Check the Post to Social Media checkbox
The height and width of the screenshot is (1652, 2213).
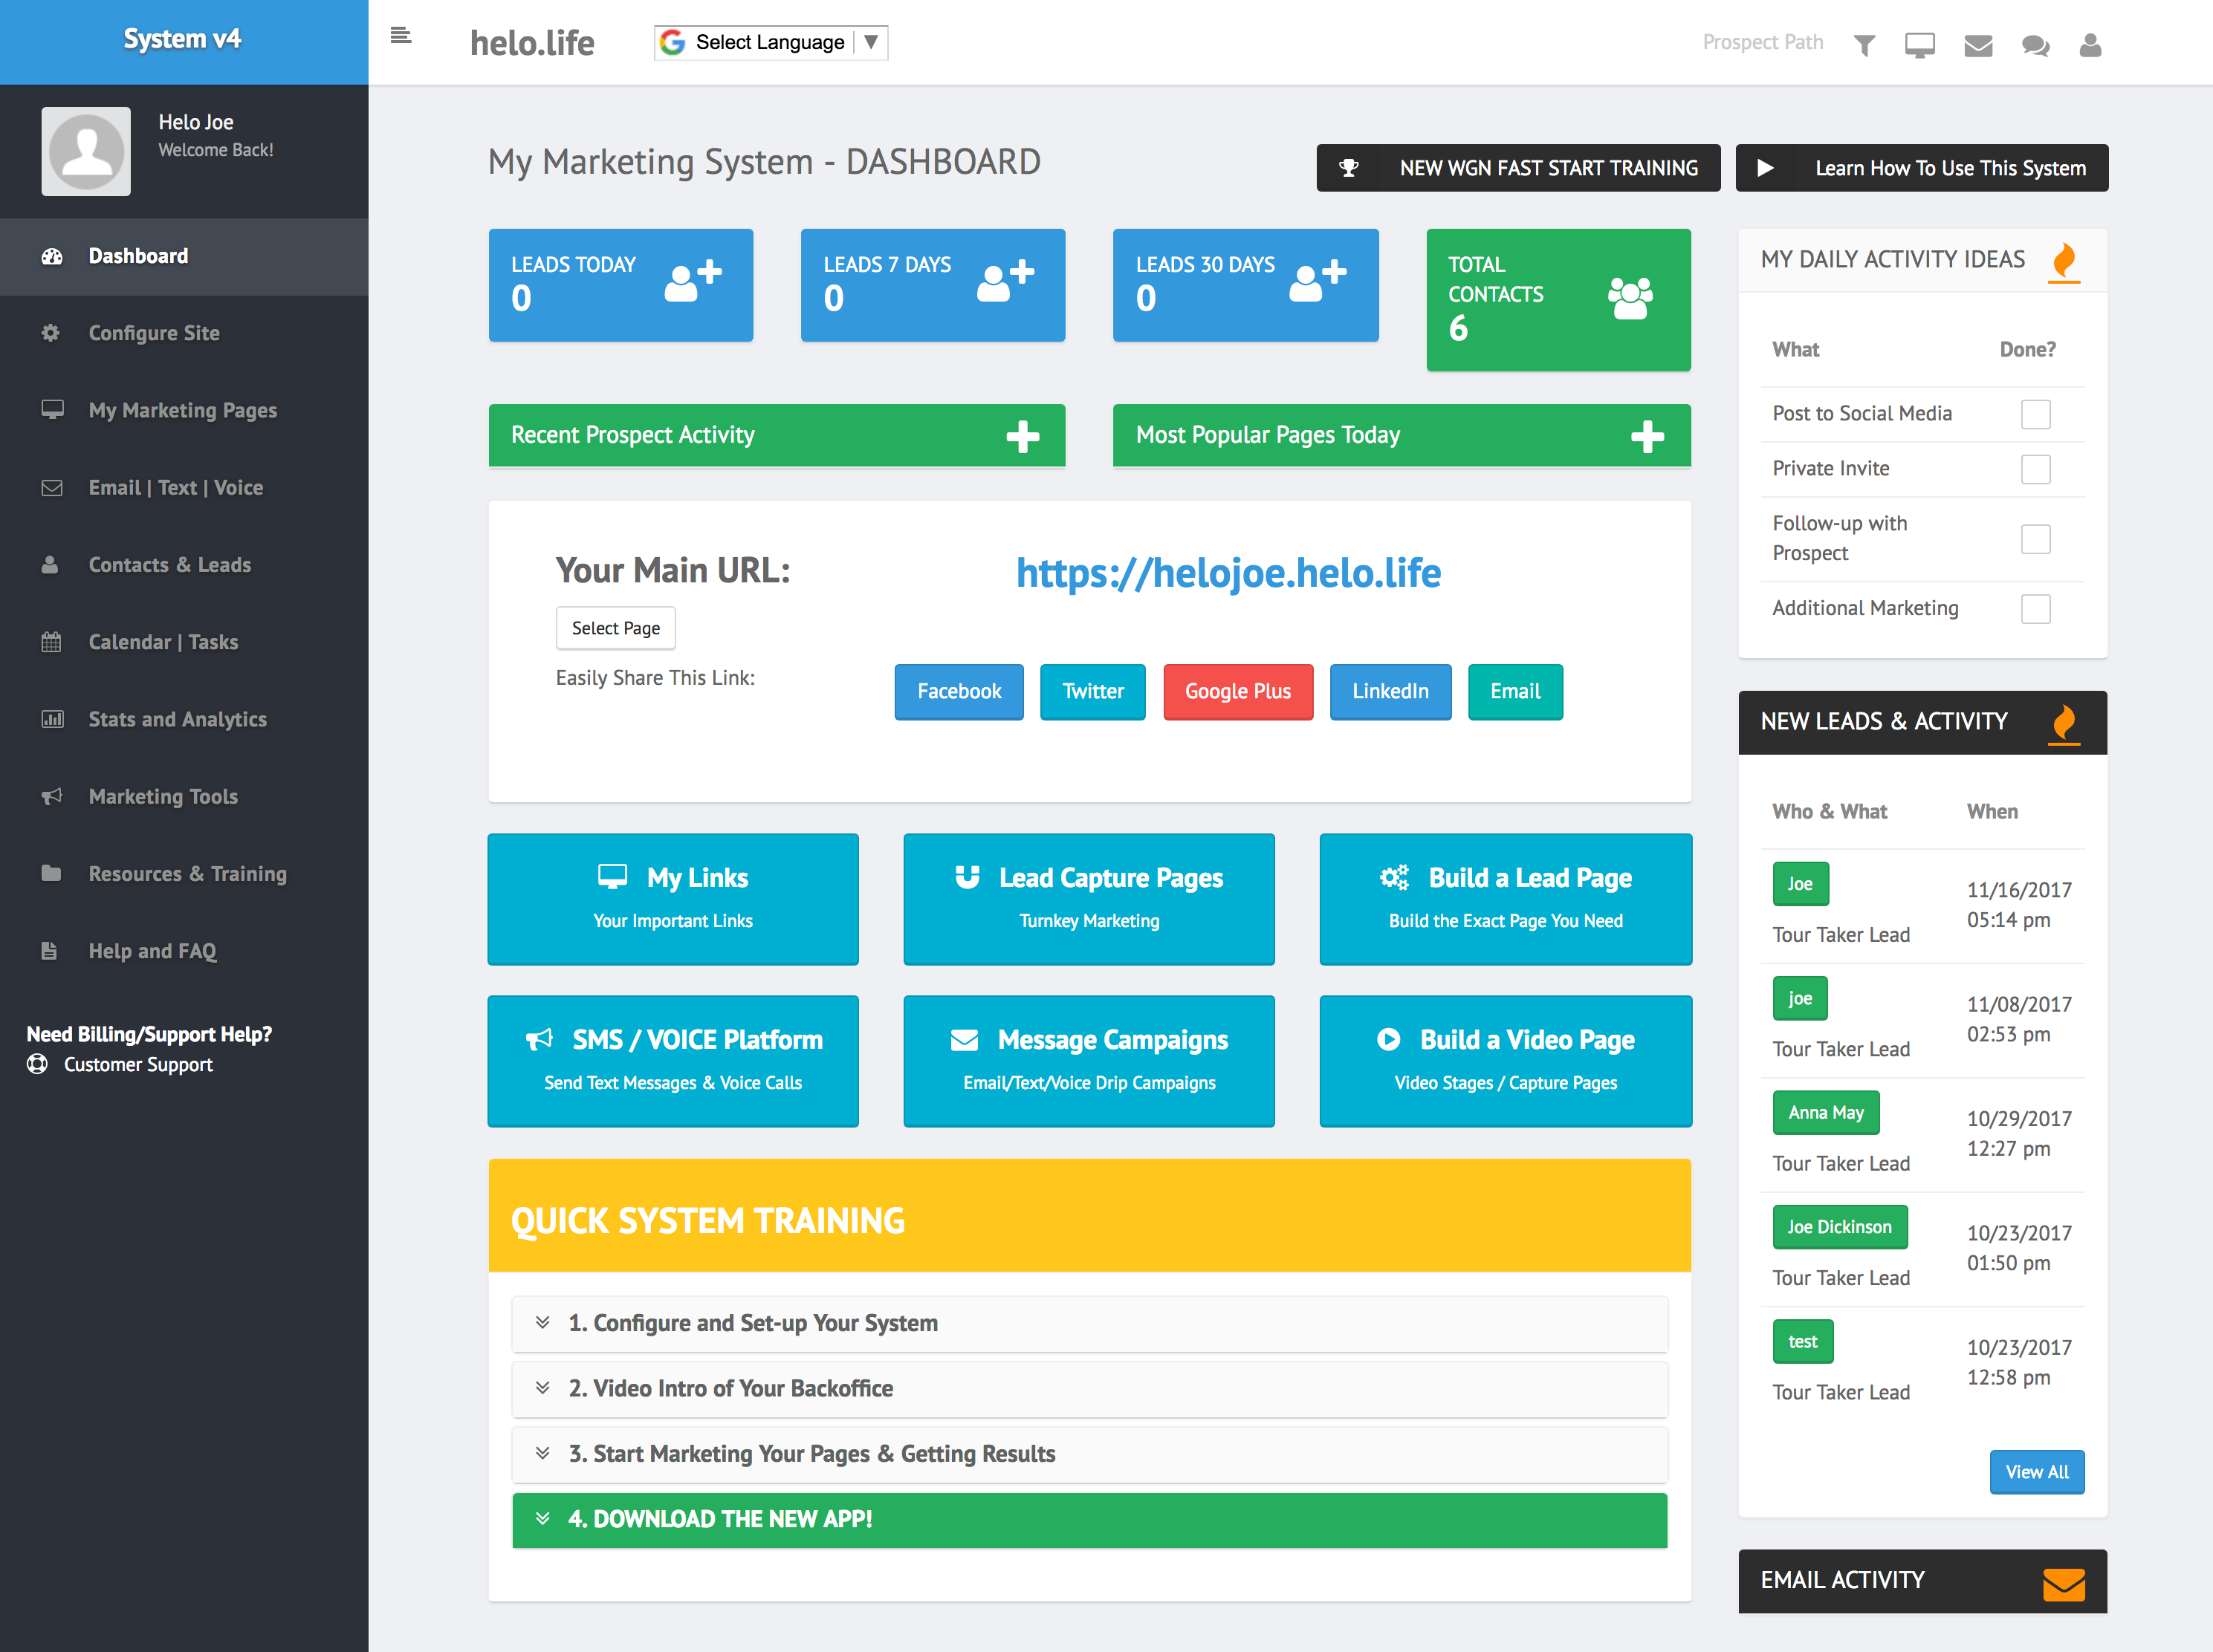tap(2035, 414)
